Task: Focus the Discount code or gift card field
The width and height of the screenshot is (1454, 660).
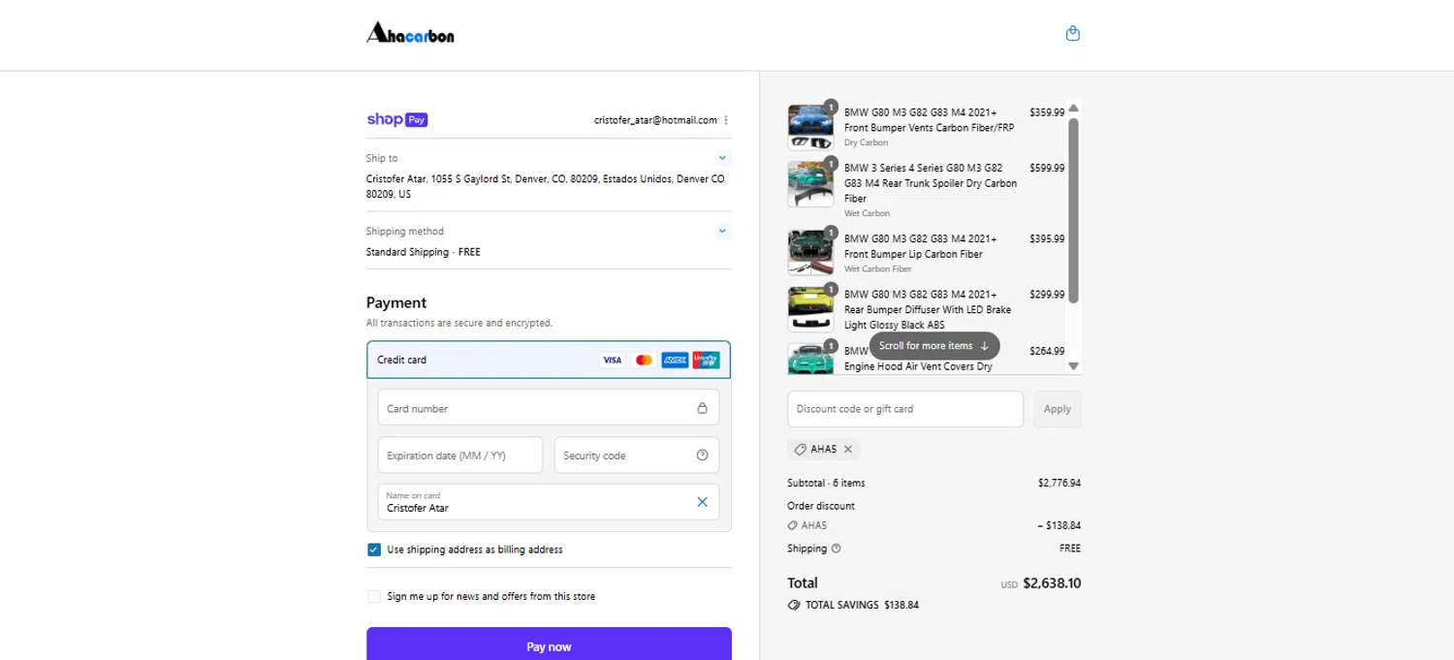Action: [905, 409]
